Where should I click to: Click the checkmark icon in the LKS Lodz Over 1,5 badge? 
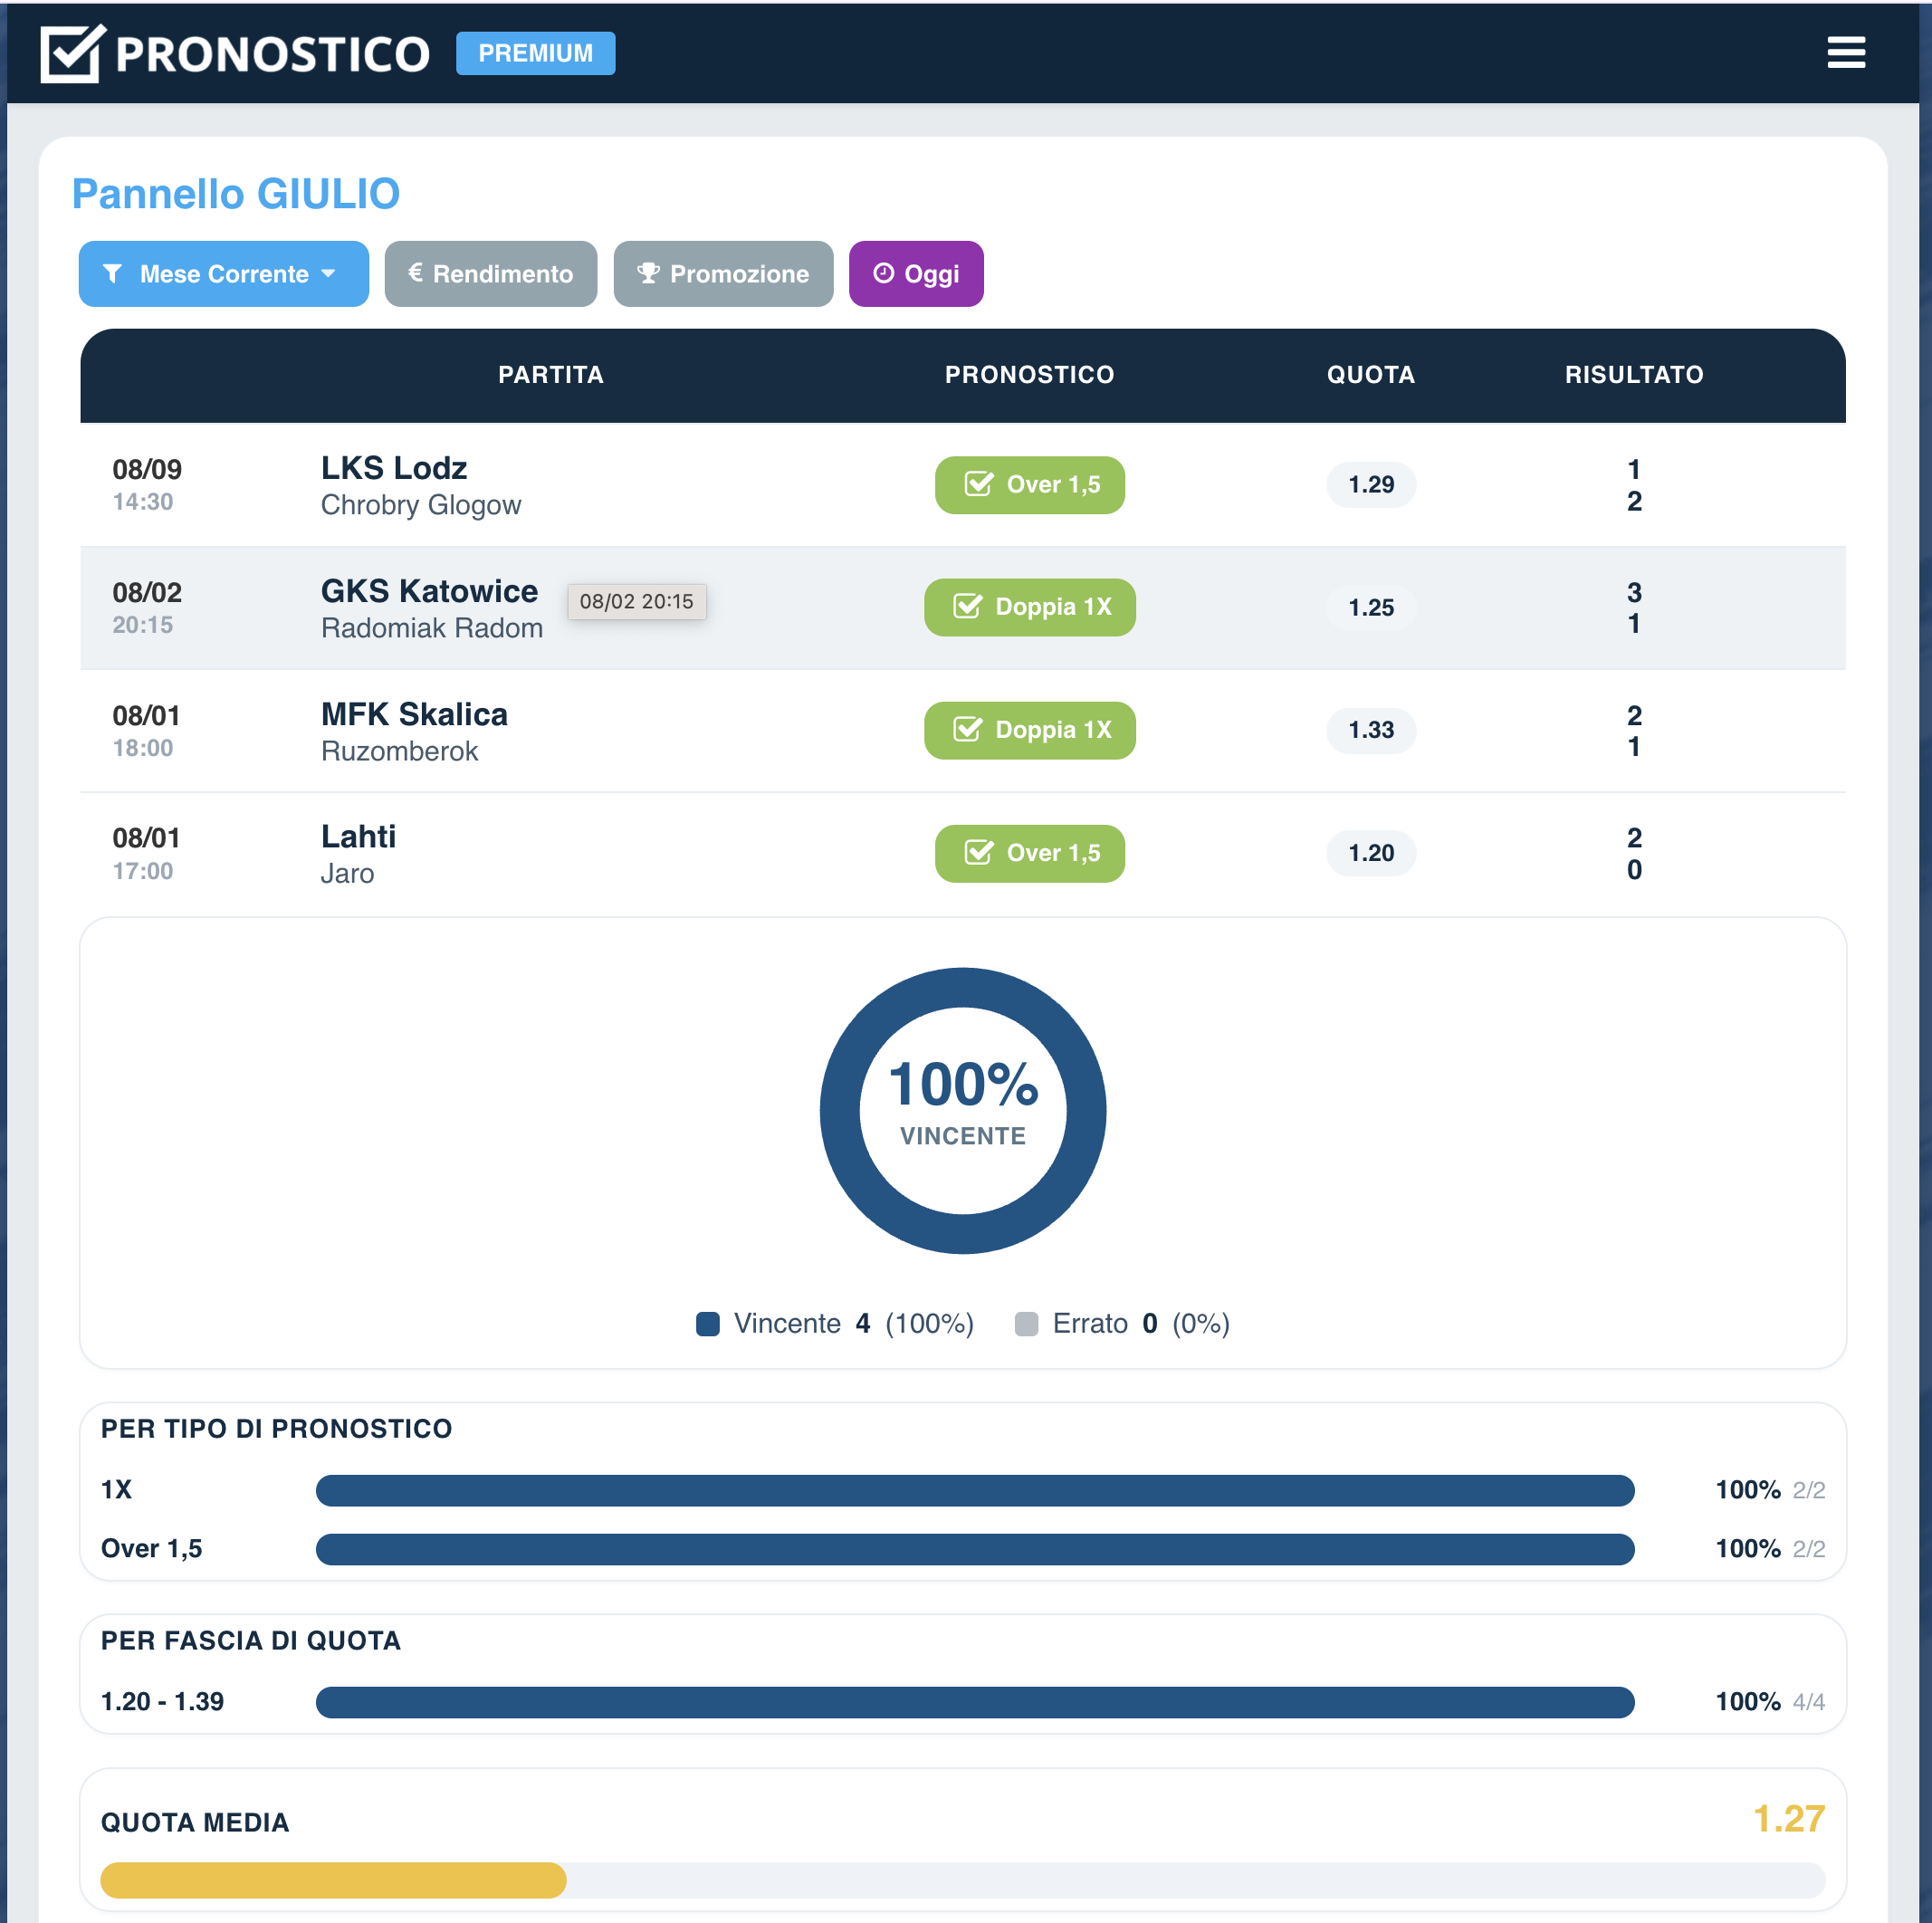978,484
